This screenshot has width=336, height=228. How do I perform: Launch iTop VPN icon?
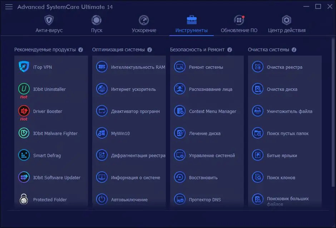click(x=24, y=67)
